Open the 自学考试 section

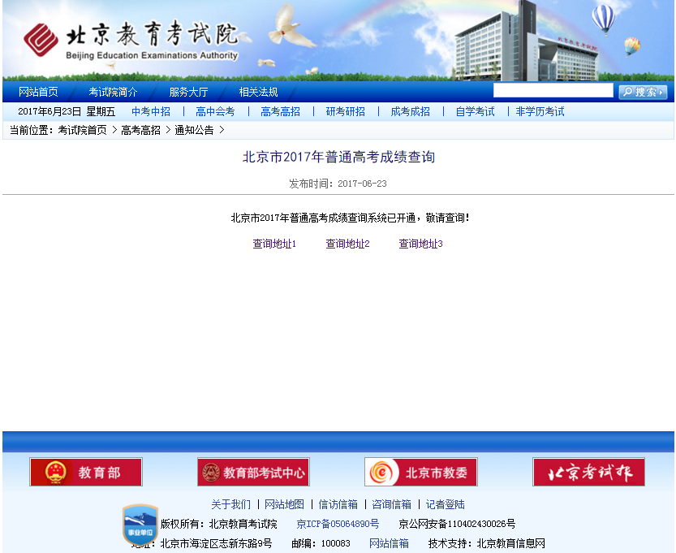click(475, 112)
